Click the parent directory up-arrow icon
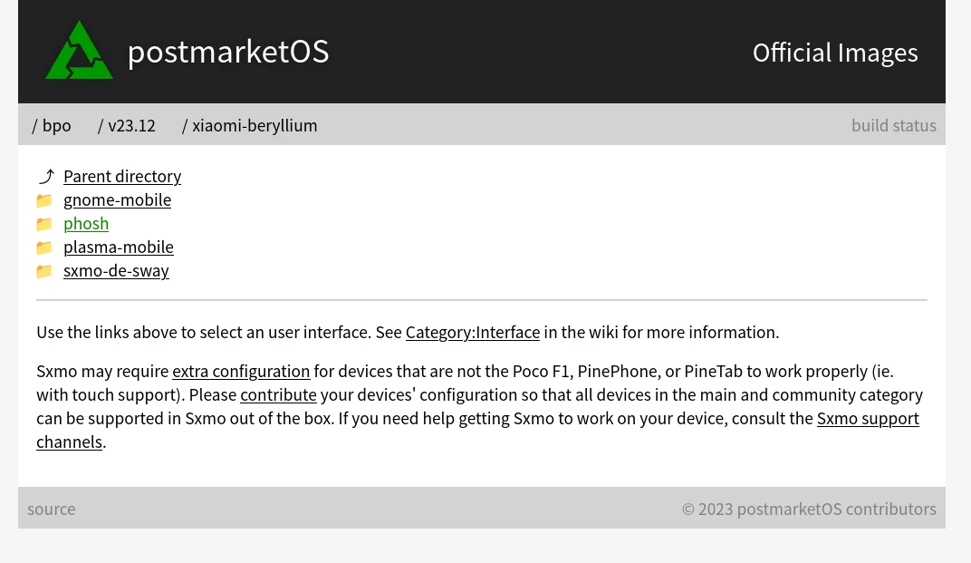 pos(46,177)
